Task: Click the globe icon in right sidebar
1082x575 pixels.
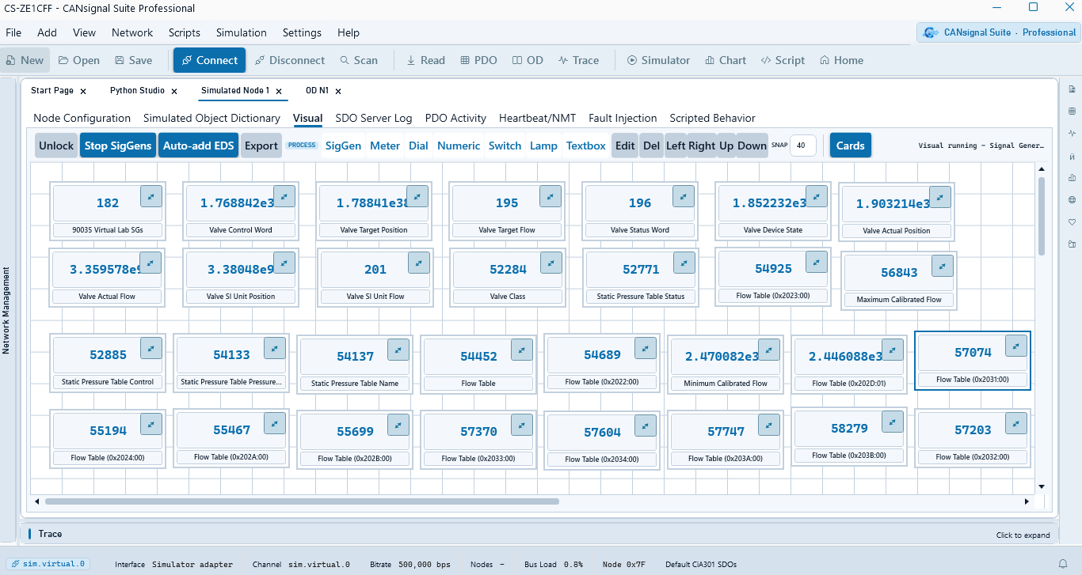Action: (1072, 199)
